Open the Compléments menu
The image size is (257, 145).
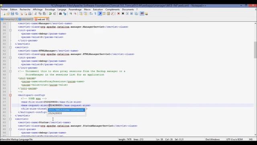coord(112,10)
